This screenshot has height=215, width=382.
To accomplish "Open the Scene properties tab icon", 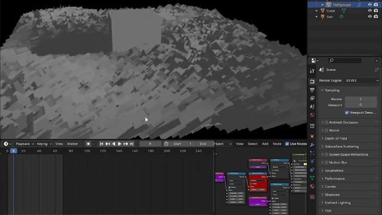I will click(x=312, y=106).
